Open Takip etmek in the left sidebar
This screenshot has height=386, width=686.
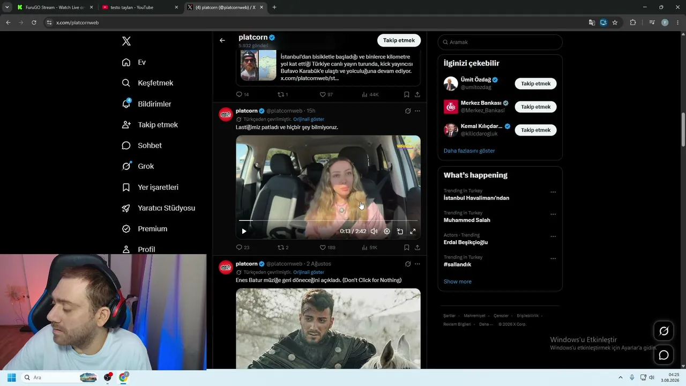tap(150, 125)
